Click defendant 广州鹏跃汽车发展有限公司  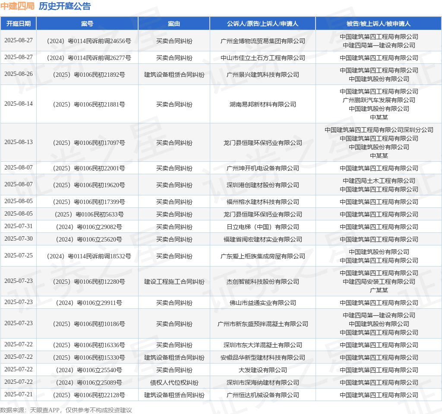coord(379,100)
